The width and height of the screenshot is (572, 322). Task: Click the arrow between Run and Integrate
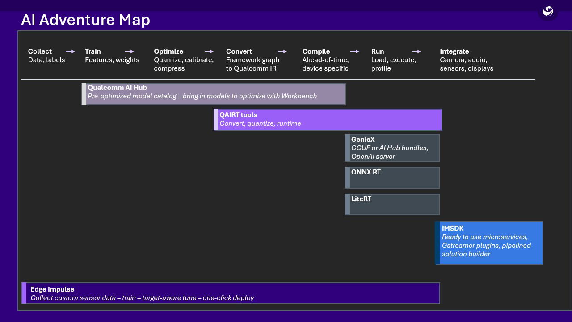(416, 51)
